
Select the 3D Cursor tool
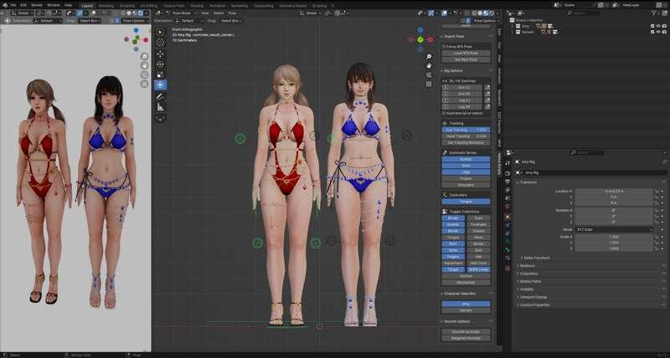(160, 43)
